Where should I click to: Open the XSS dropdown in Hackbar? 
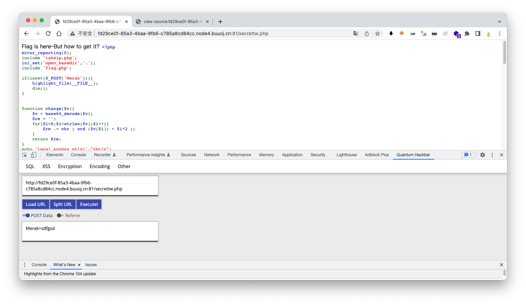click(x=46, y=166)
